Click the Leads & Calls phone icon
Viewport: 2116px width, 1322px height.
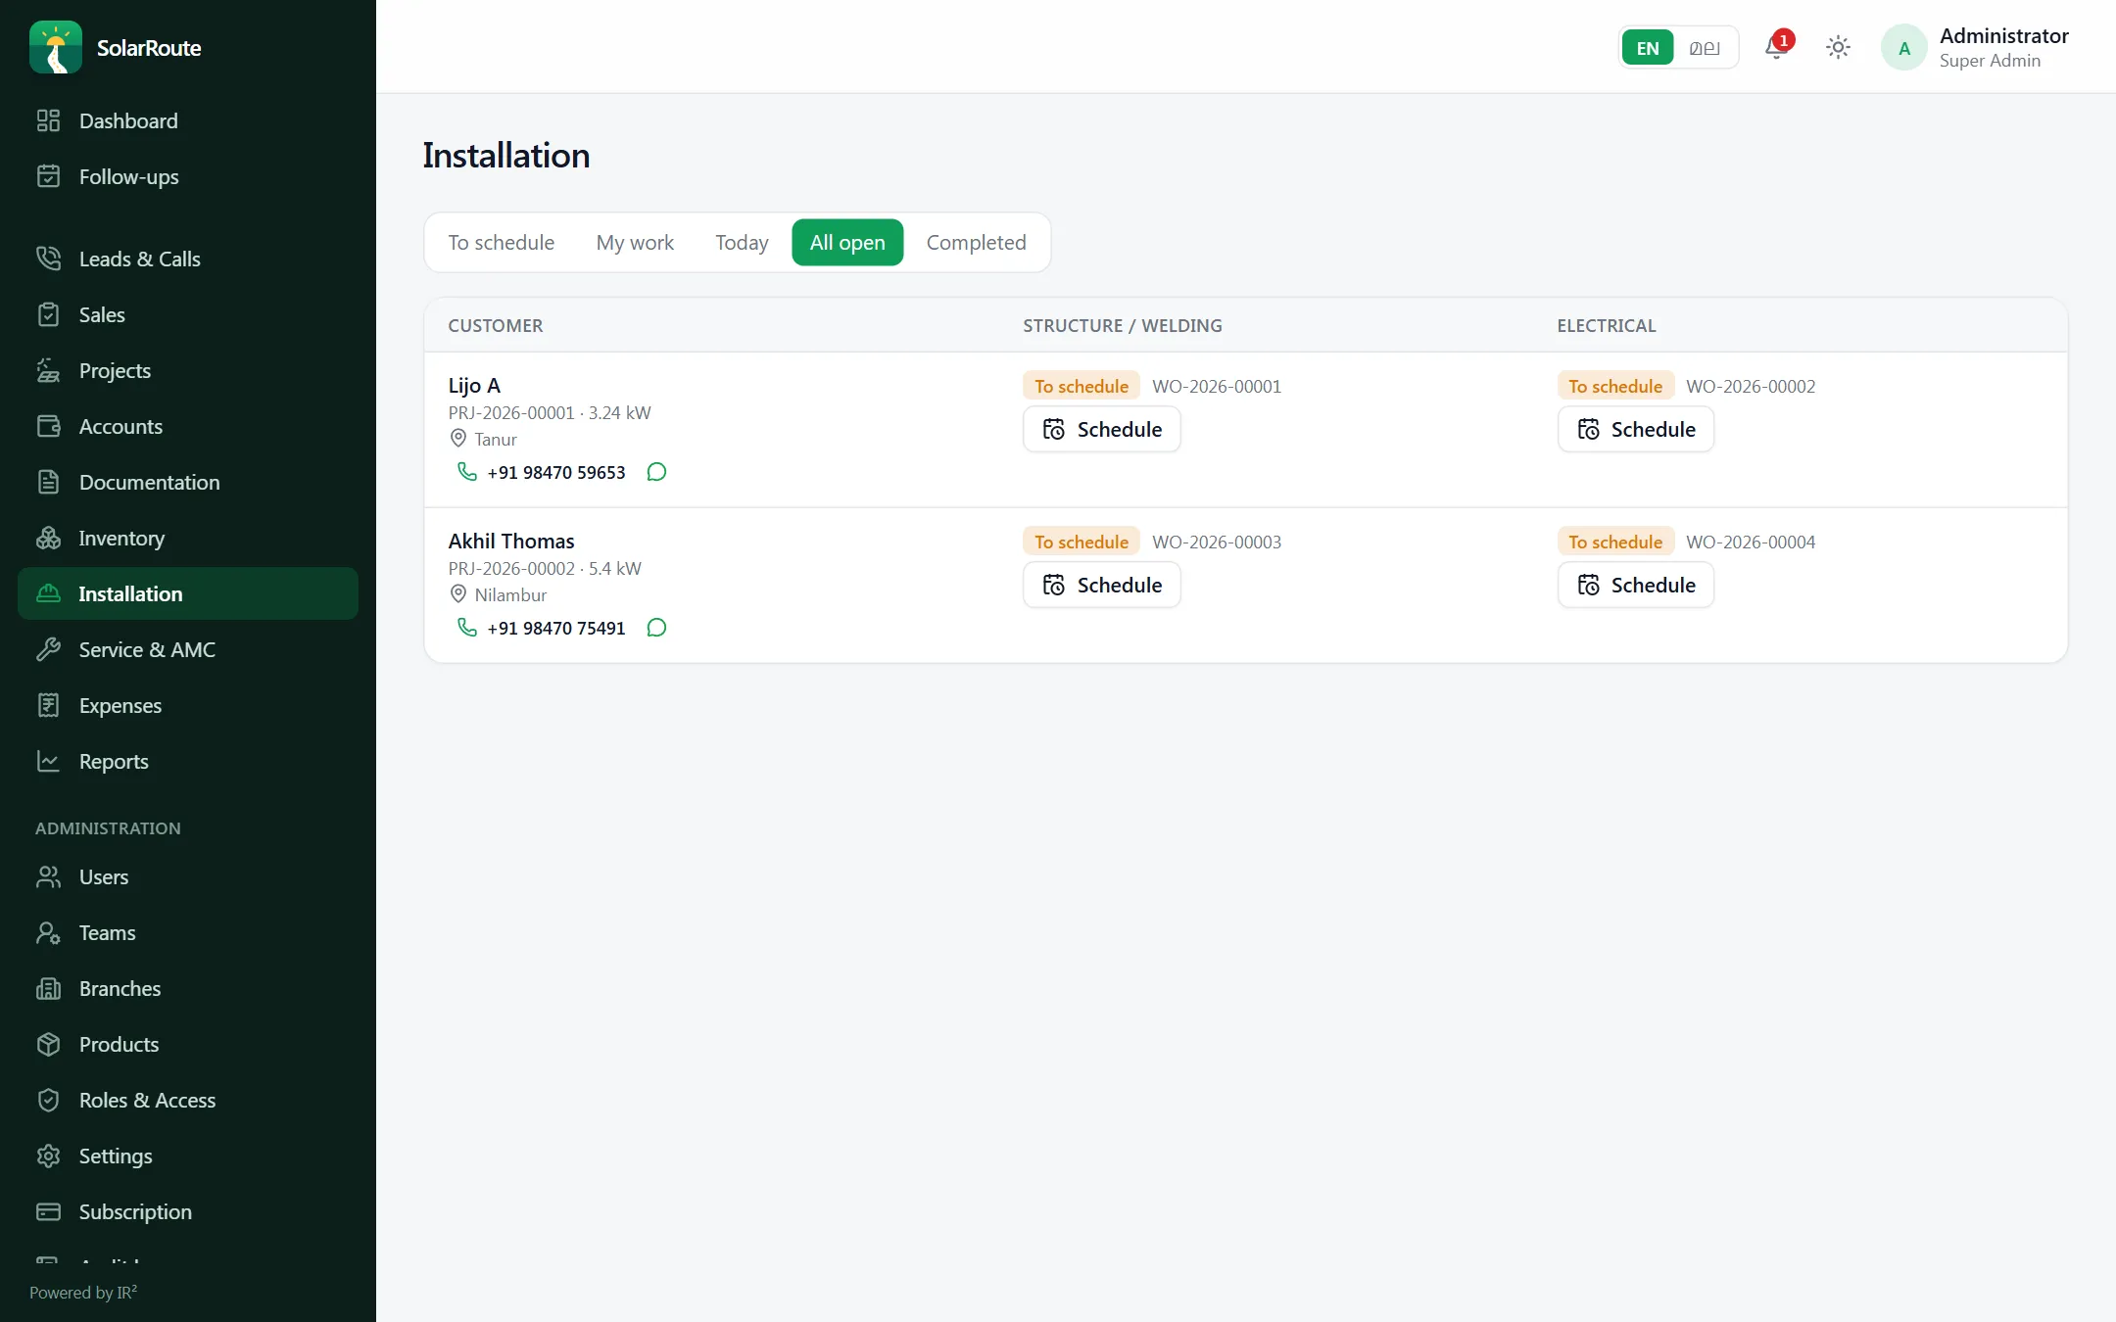tap(48, 259)
